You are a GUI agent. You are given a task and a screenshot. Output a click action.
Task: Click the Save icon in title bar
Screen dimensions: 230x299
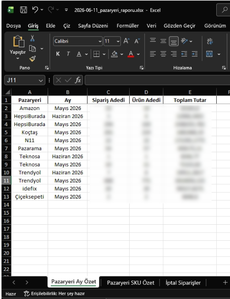(23, 10)
